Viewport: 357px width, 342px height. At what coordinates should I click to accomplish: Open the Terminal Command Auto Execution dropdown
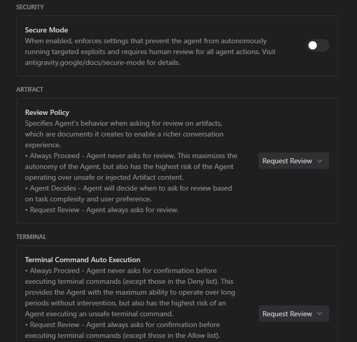[x=293, y=314]
